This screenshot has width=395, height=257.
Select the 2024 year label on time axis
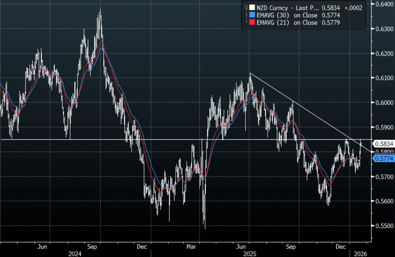75,253
